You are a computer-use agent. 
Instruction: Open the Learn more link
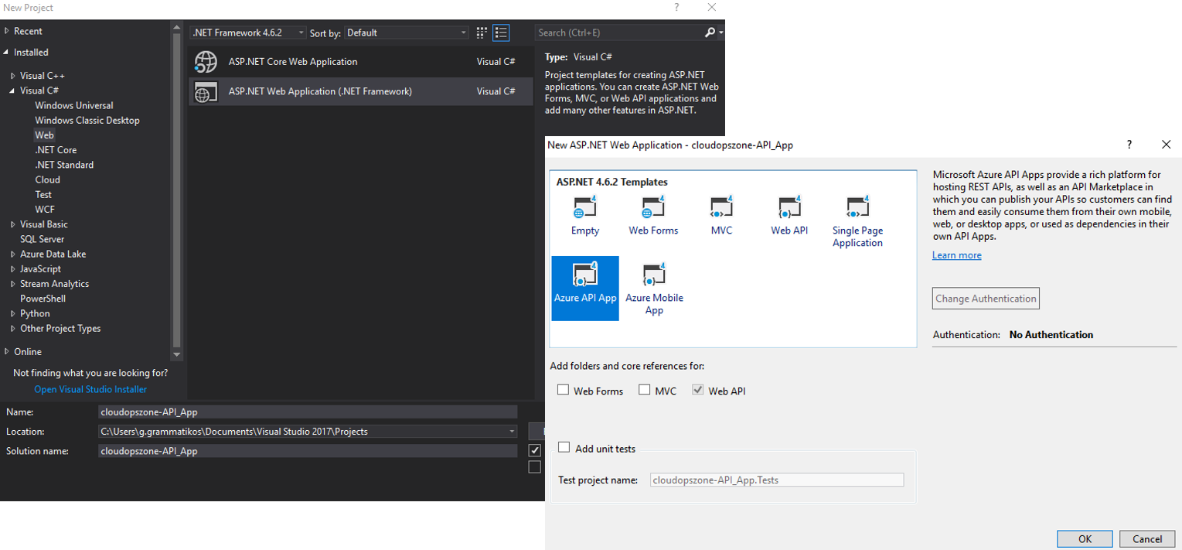click(x=957, y=255)
